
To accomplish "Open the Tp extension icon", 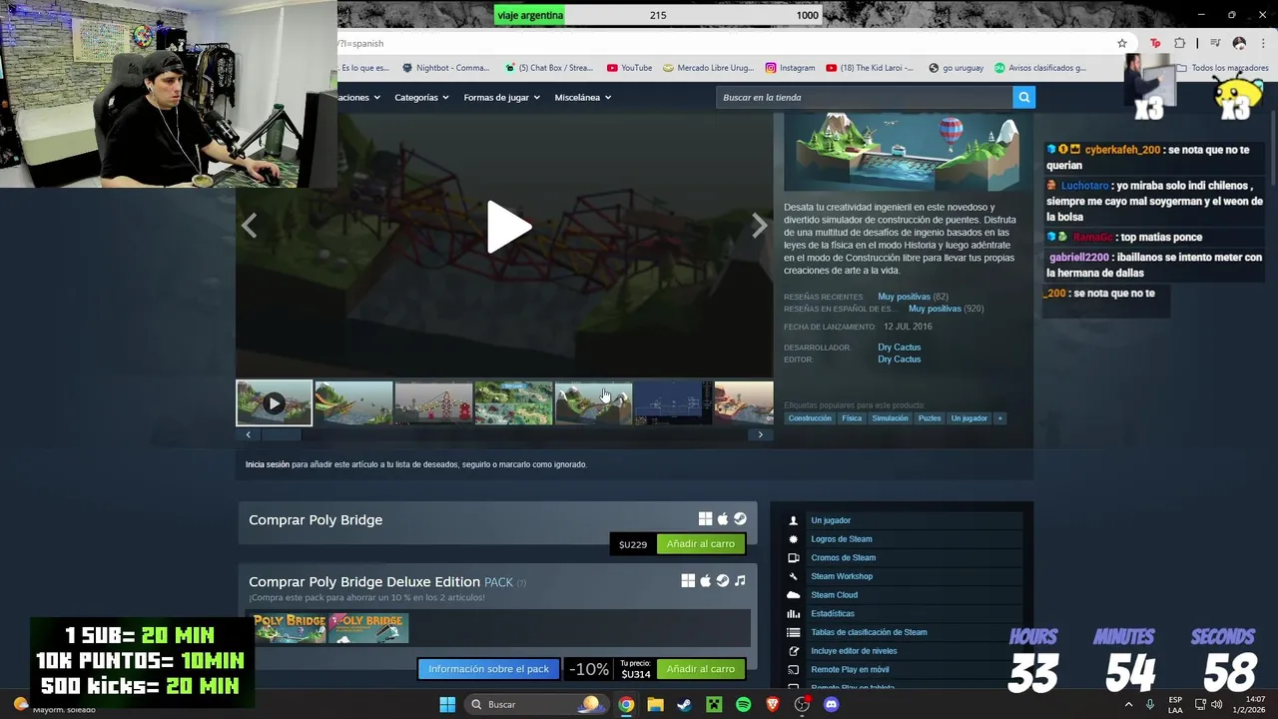I will click(1155, 43).
